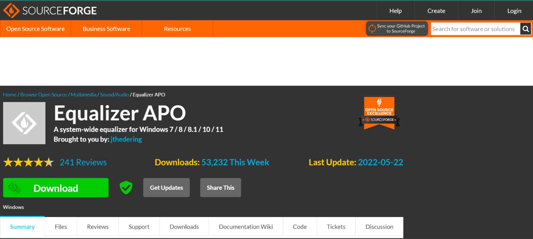Click the Open Source Excellence badge

[x=379, y=113]
